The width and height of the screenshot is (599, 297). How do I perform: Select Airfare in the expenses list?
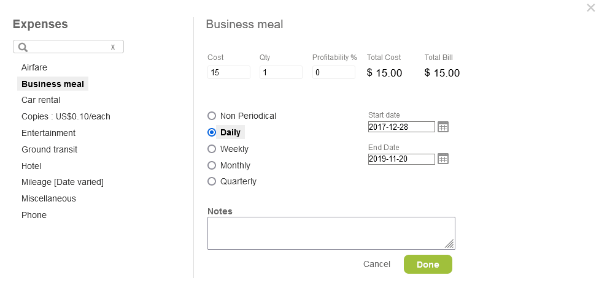click(x=34, y=67)
